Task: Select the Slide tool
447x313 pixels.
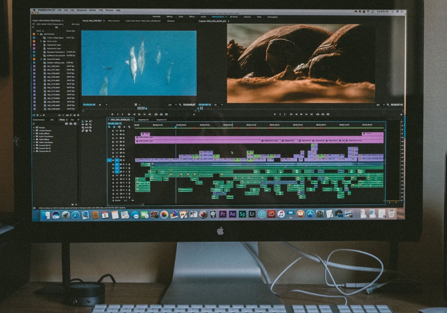Action: [90, 127]
